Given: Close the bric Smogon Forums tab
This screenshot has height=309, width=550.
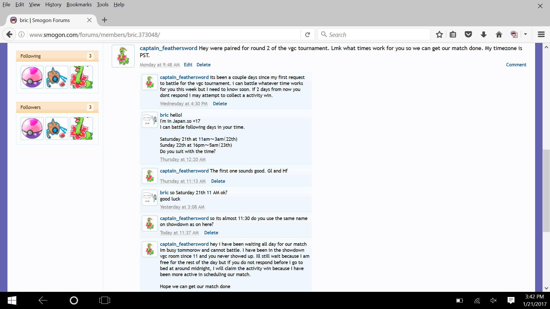Looking at the screenshot, I should coord(89,20).
